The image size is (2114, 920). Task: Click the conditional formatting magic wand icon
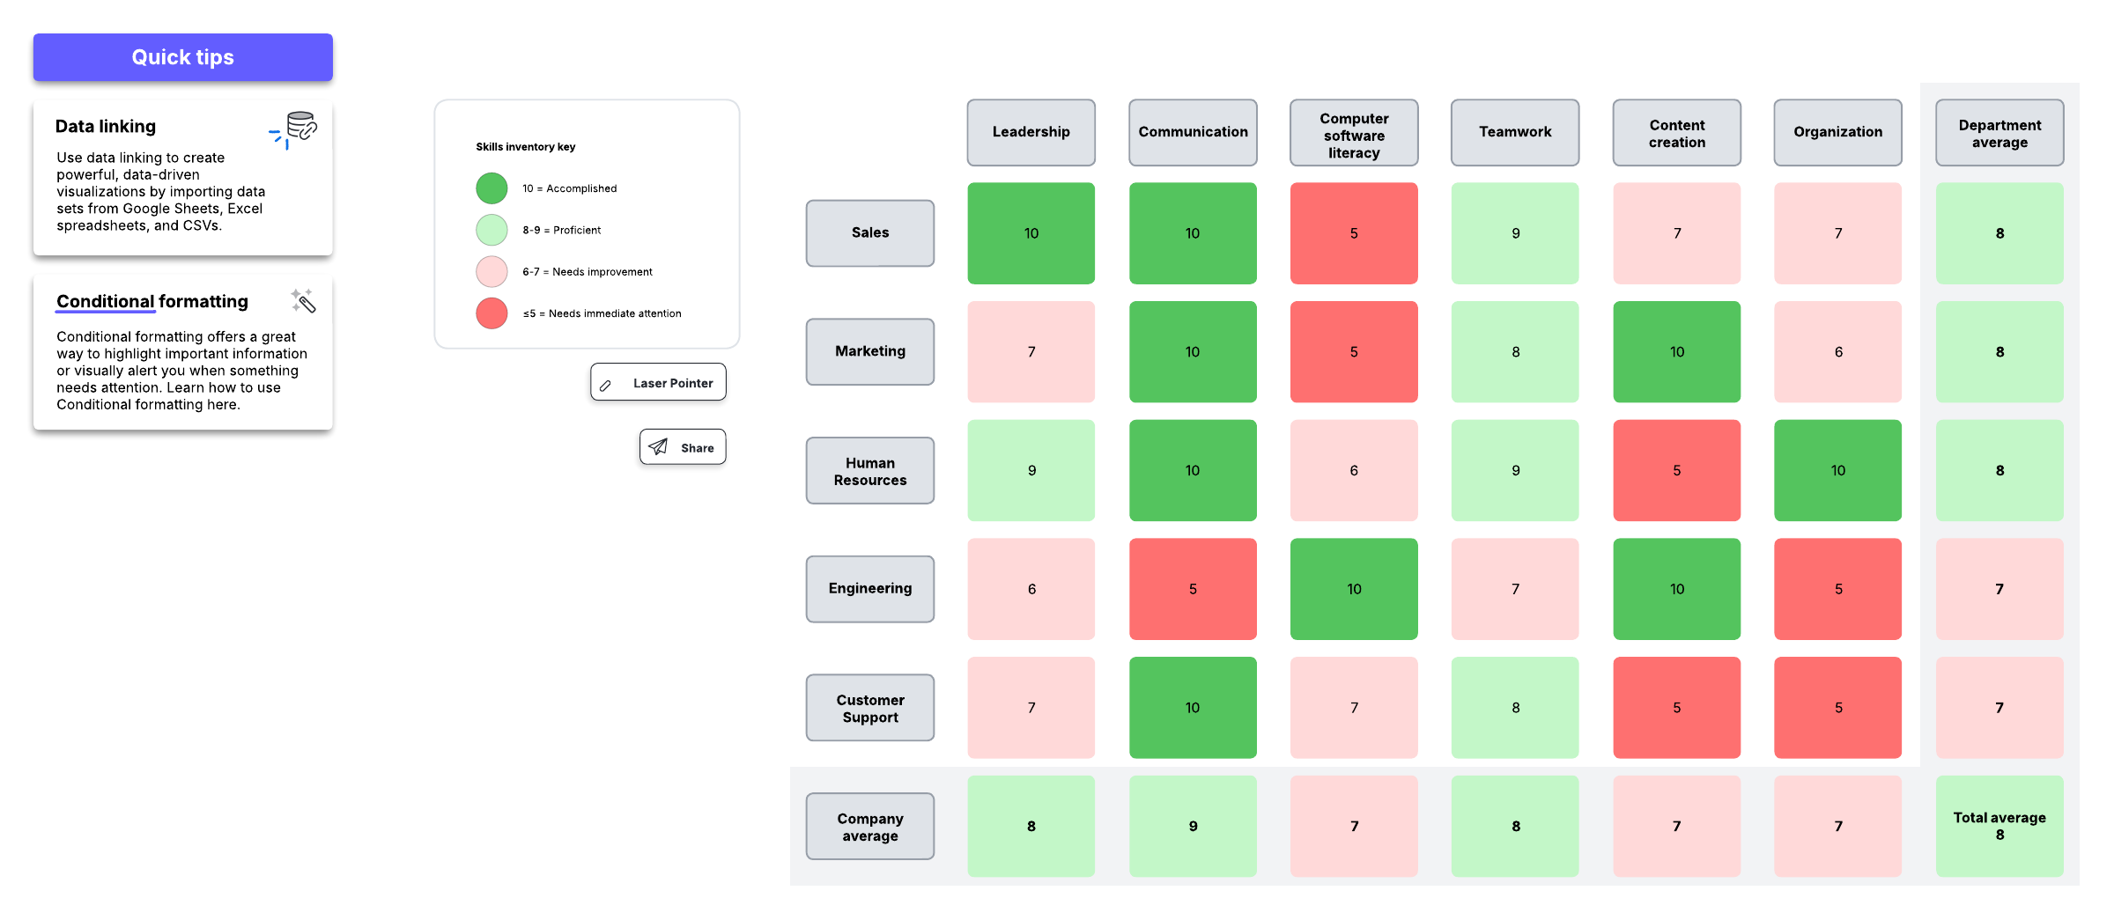303,301
